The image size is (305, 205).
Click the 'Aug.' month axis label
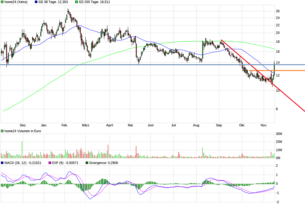pyautogui.click(x=196, y=125)
